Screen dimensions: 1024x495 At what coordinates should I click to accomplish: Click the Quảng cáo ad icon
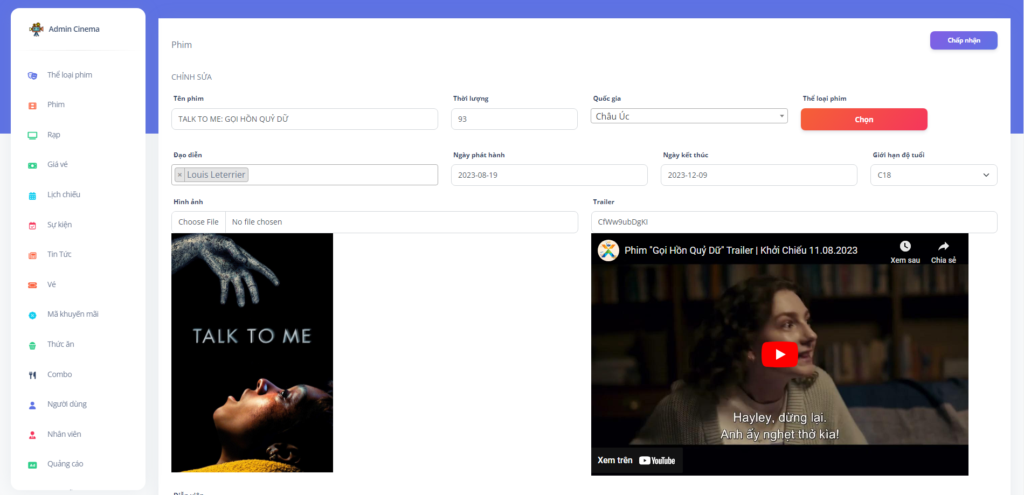[32, 465]
